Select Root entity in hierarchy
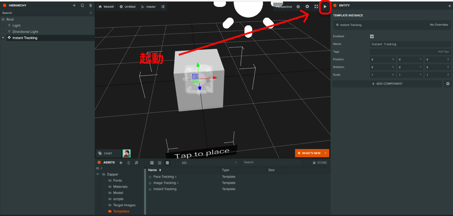 (x=10, y=19)
